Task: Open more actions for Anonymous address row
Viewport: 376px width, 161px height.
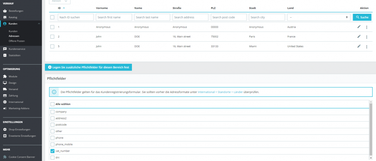Action: click(367, 27)
